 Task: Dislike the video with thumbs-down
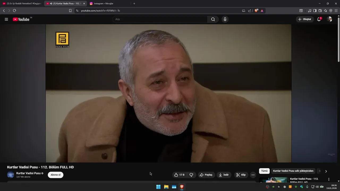(x=191, y=175)
